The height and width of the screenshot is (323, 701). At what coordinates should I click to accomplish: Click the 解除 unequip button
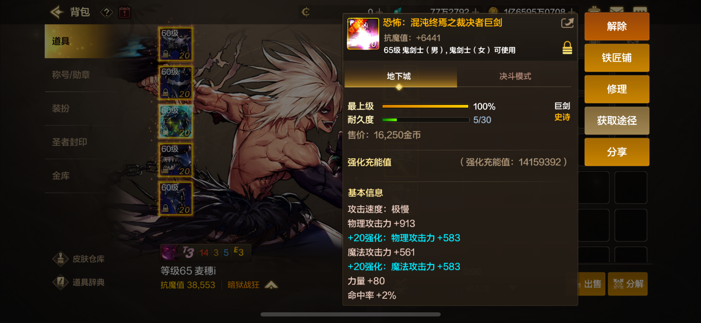(617, 26)
